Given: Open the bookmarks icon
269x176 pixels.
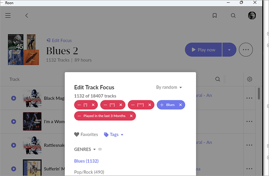Looking at the screenshot, I should 214,16.
